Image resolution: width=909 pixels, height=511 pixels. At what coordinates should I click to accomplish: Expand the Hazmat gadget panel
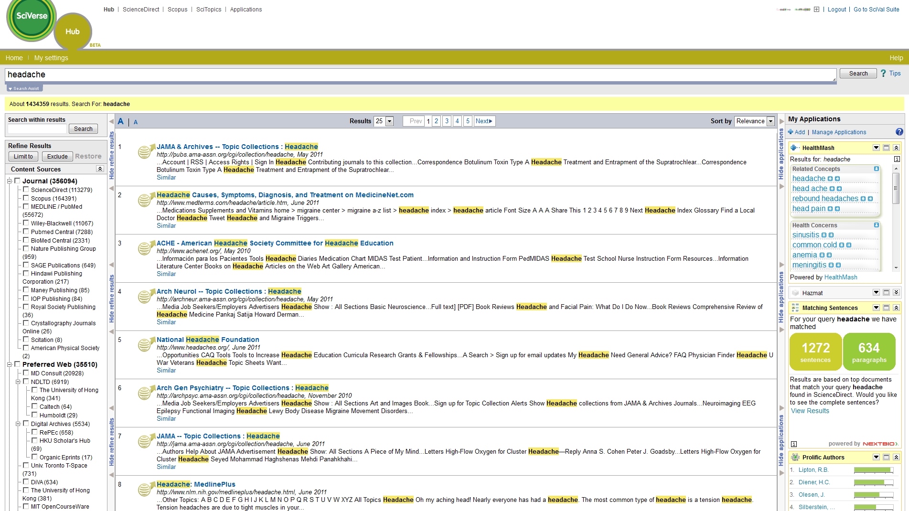896,292
